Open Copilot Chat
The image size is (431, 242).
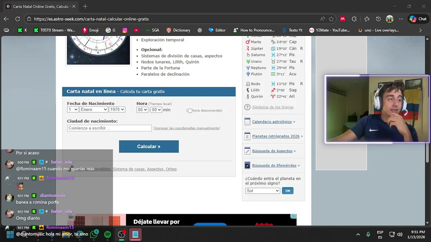pyautogui.click(x=418, y=19)
